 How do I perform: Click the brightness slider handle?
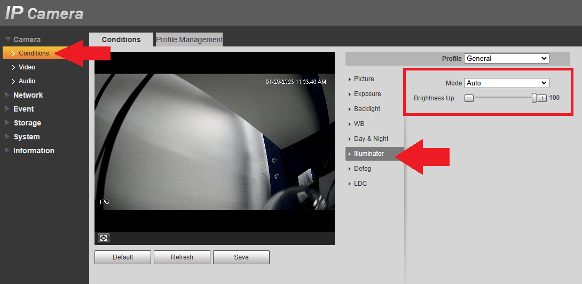coord(534,98)
